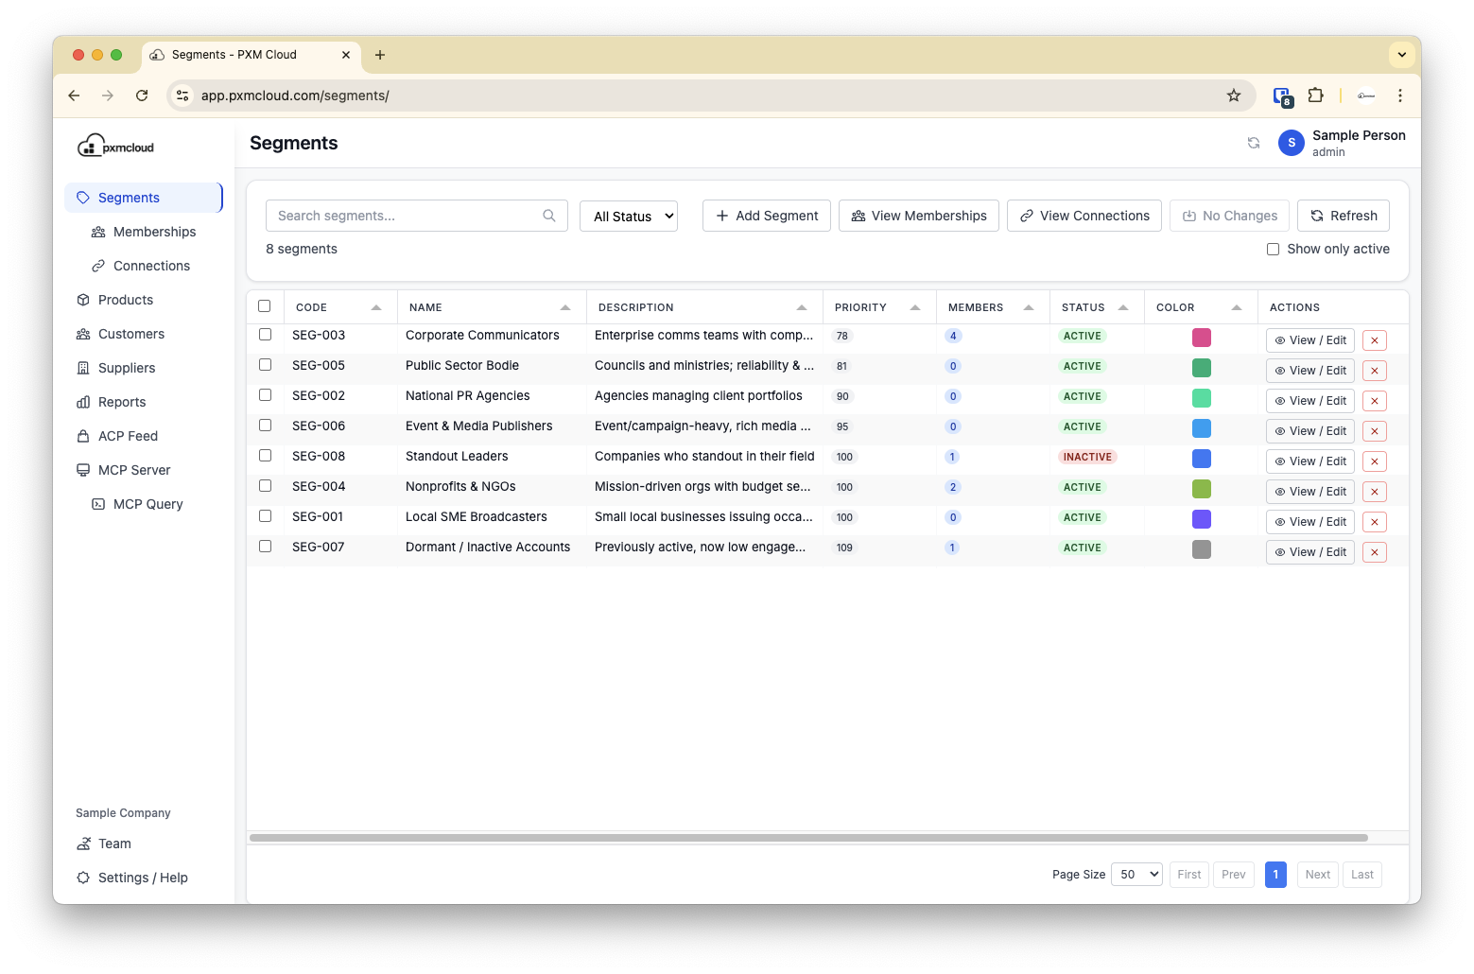Open the Page Size dropdown
Image resolution: width=1474 pixels, height=974 pixels.
[x=1136, y=875]
